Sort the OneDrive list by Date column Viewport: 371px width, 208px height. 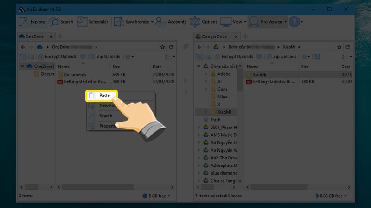pyautogui.click(x=157, y=67)
